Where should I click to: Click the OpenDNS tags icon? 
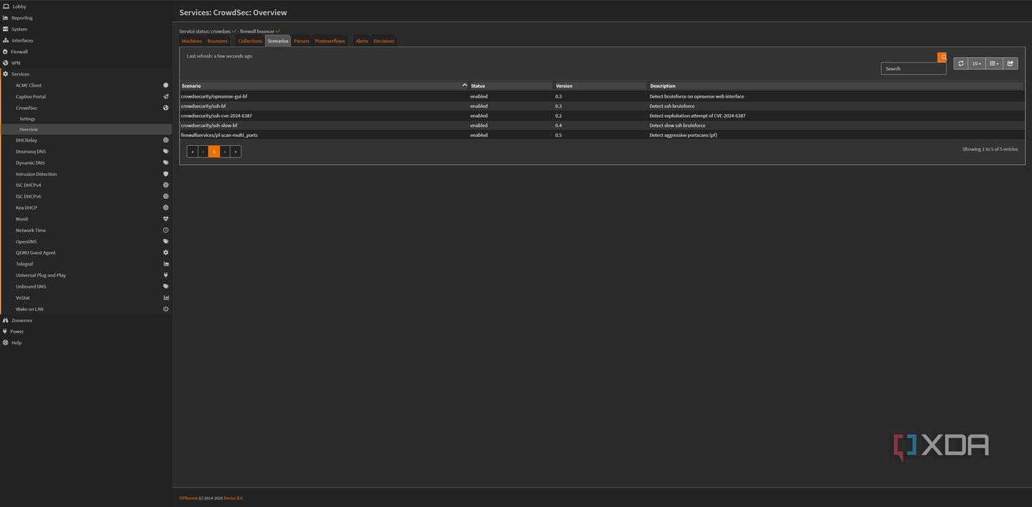click(x=166, y=241)
